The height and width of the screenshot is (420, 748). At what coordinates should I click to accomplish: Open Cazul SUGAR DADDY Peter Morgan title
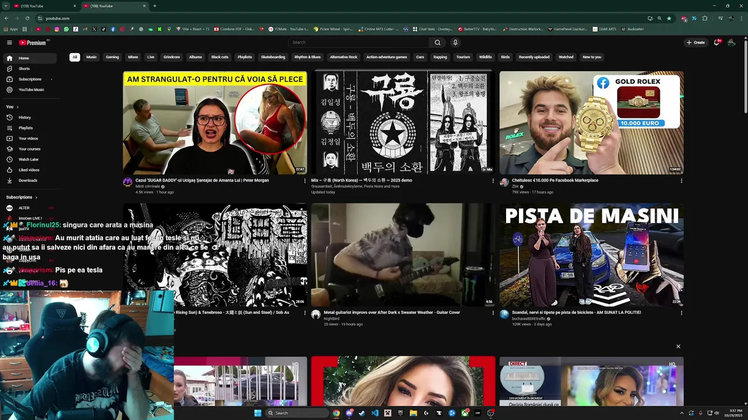coord(202,181)
